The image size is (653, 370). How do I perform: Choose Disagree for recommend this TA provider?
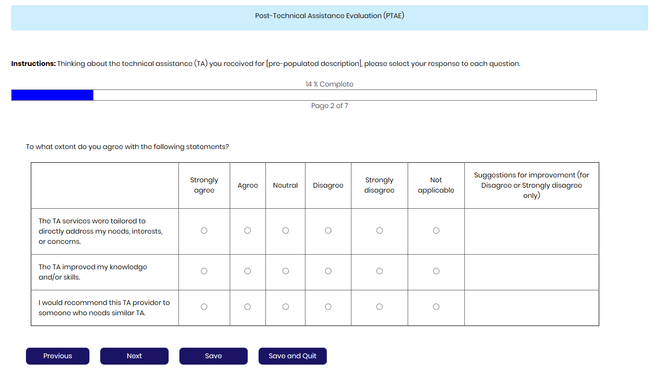[x=328, y=307]
